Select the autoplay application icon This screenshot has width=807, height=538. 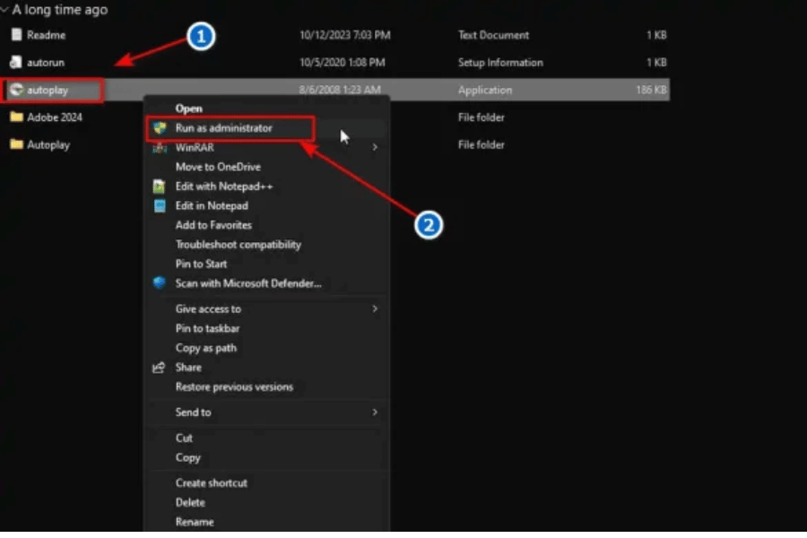coord(15,90)
